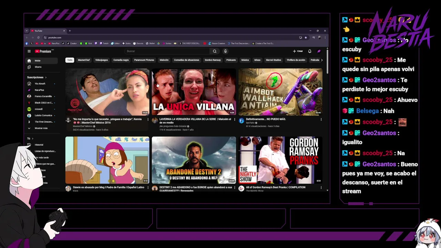Expand Mostrar más in subscriptions
The image size is (441, 248).
pyautogui.click(x=41, y=128)
